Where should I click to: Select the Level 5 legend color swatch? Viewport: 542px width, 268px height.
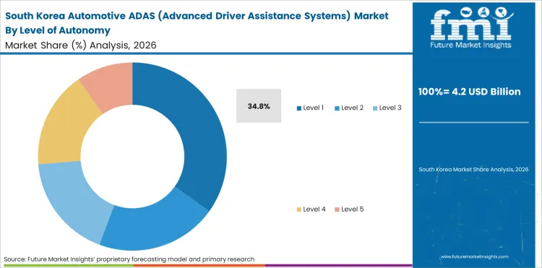tap(337, 209)
